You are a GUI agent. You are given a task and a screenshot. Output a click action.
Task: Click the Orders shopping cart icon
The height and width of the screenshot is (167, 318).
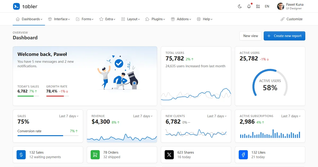coord(95,155)
